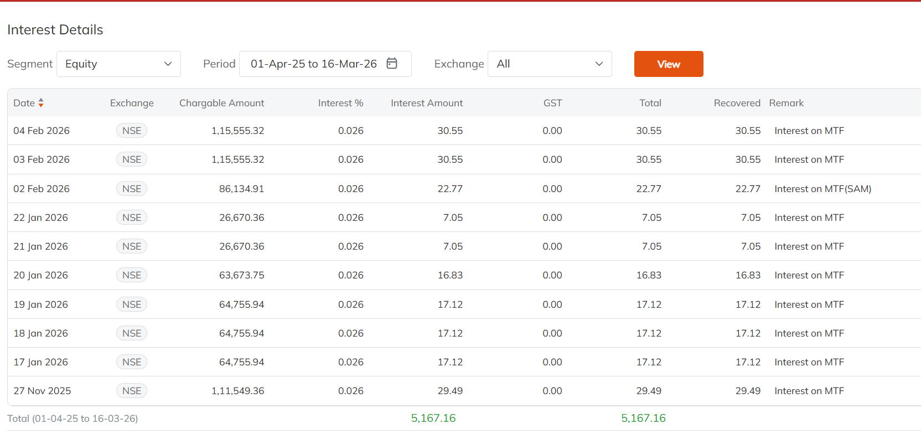Click the green total interest amount 5,167.16
This screenshot has width=921, height=434.
click(433, 418)
